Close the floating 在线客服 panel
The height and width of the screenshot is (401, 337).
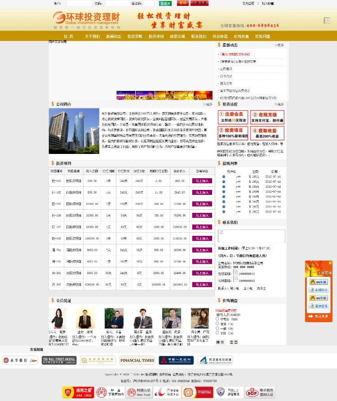(330, 263)
